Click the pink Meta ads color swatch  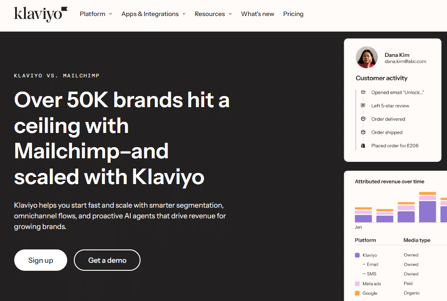357,283
